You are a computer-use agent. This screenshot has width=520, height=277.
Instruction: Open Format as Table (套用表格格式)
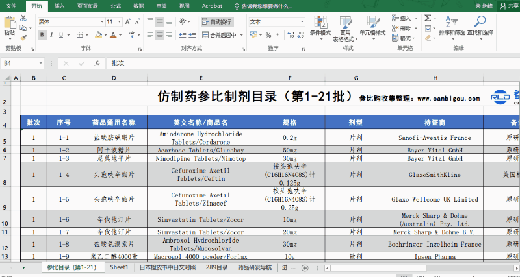click(x=345, y=28)
